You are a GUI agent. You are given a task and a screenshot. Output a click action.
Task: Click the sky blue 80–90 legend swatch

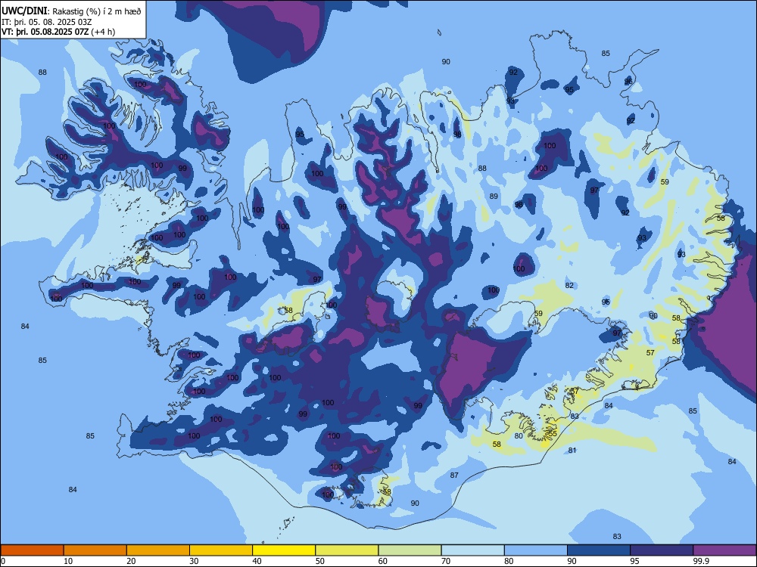(536, 550)
